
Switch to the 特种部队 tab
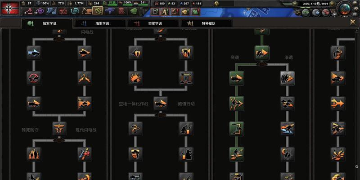point(206,23)
